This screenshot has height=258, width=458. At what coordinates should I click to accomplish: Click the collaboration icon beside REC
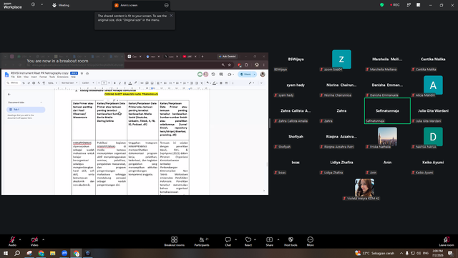click(409, 5)
